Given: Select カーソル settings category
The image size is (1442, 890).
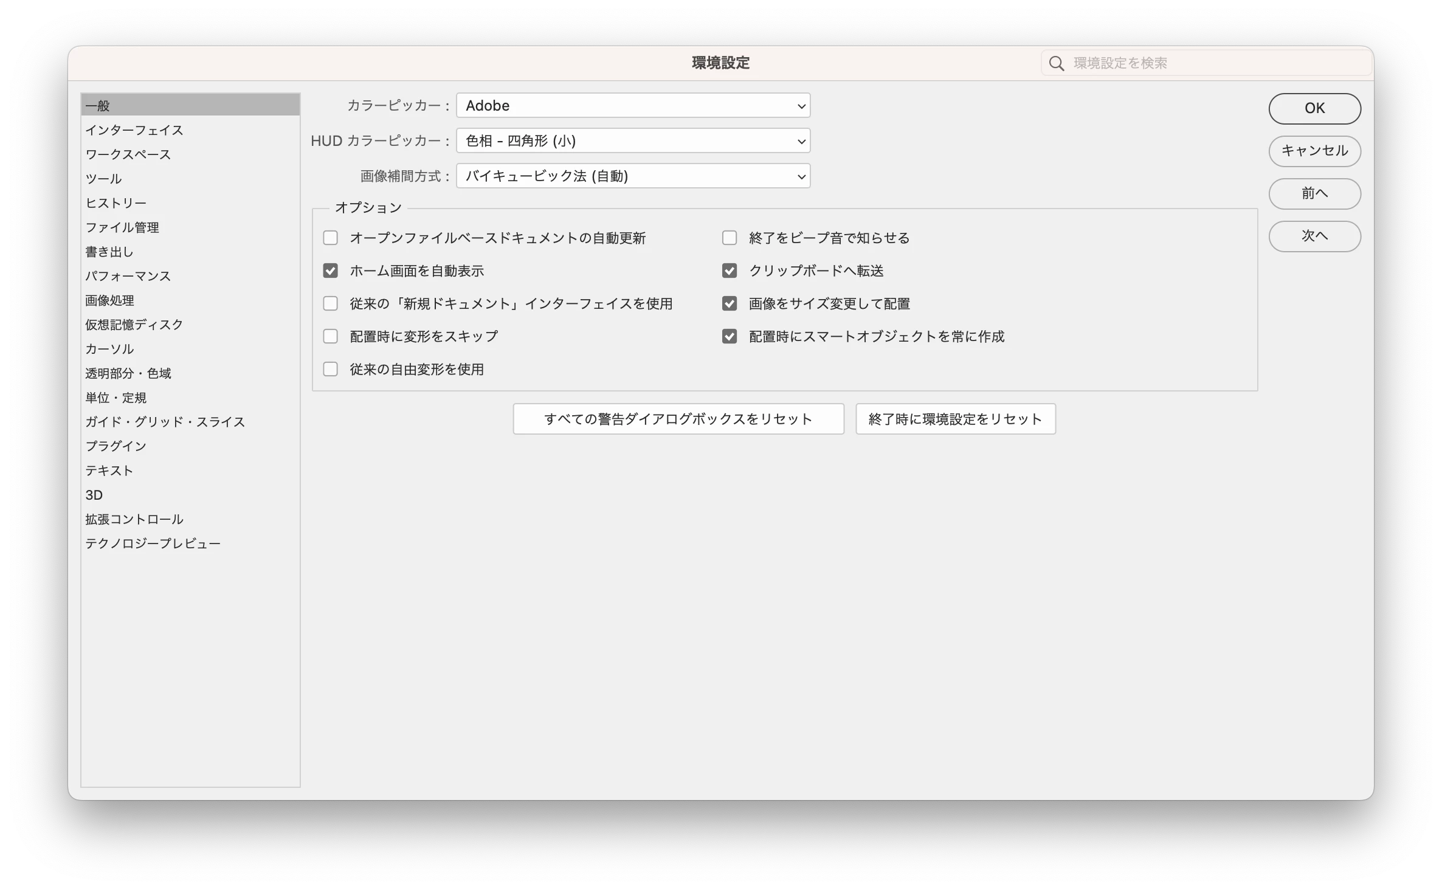Looking at the screenshot, I should click(x=109, y=349).
